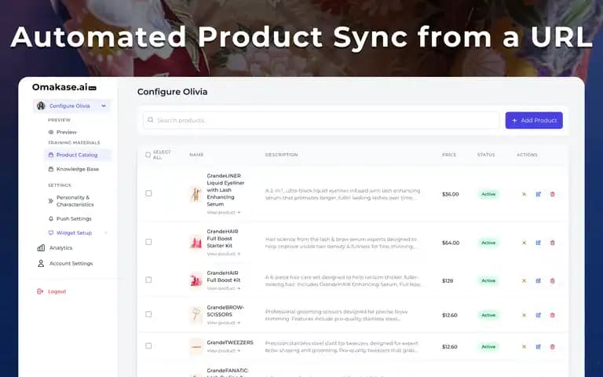This screenshot has width=603, height=377.
Task: Click the NAME column header
Action: (x=196, y=155)
